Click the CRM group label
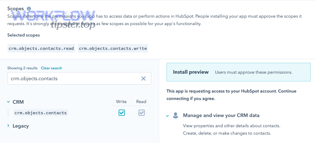 click(18, 102)
